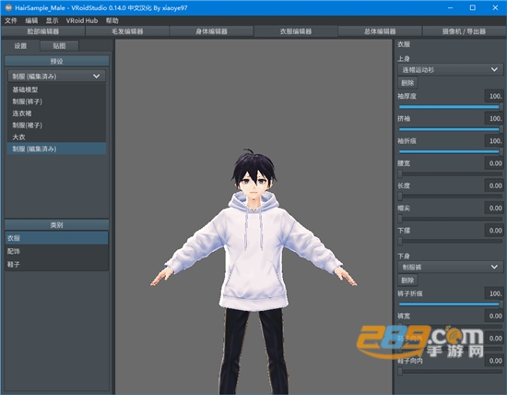Viewport: 507px width, 395px height.
Task: Open the 编辑 menu
Action: [x=31, y=20]
